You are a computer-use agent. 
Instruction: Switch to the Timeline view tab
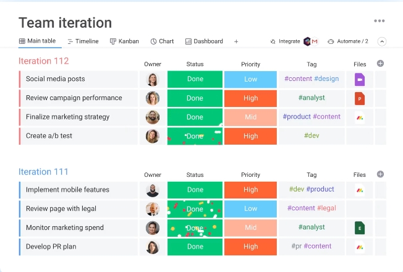tap(83, 41)
